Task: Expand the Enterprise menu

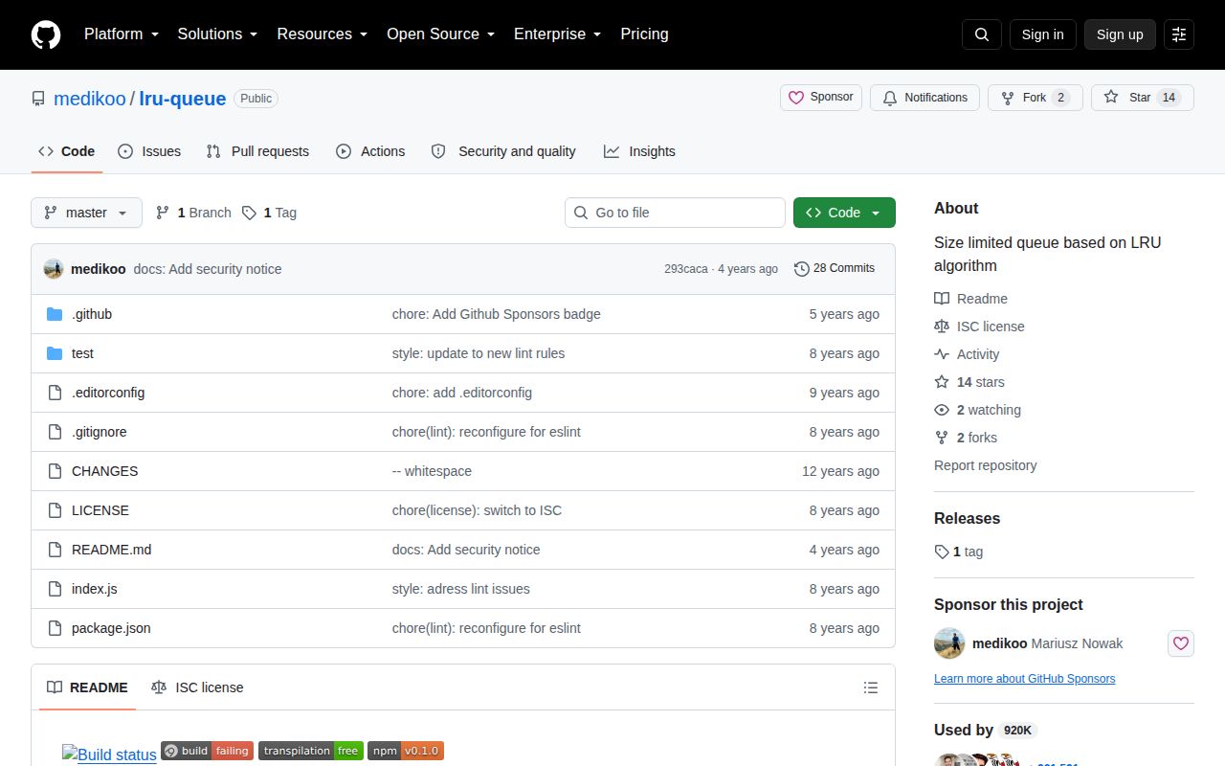Action: [558, 34]
